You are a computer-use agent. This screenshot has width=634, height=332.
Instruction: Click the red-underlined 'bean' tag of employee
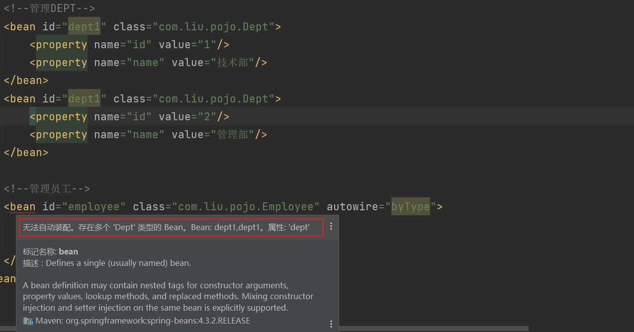tap(23, 207)
